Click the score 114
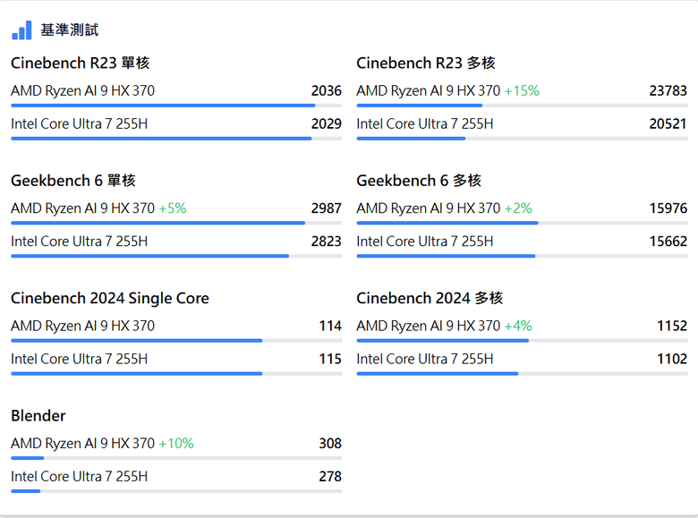 click(330, 326)
